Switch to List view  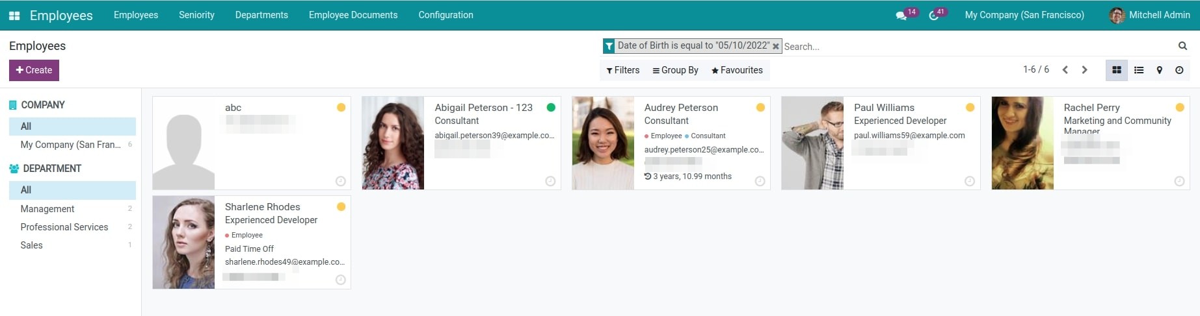tap(1138, 70)
